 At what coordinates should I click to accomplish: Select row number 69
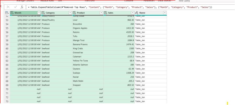point(7,85)
